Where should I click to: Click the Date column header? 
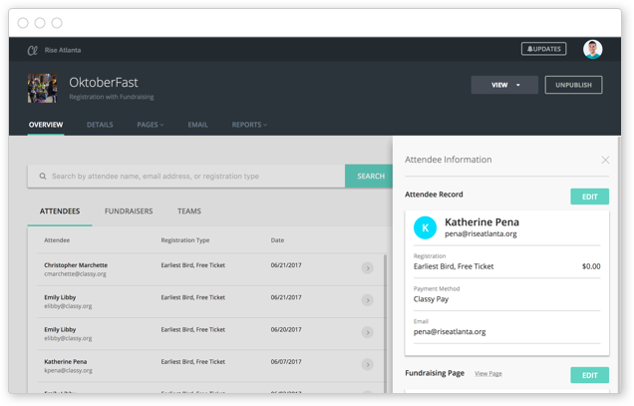coord(277,240)
